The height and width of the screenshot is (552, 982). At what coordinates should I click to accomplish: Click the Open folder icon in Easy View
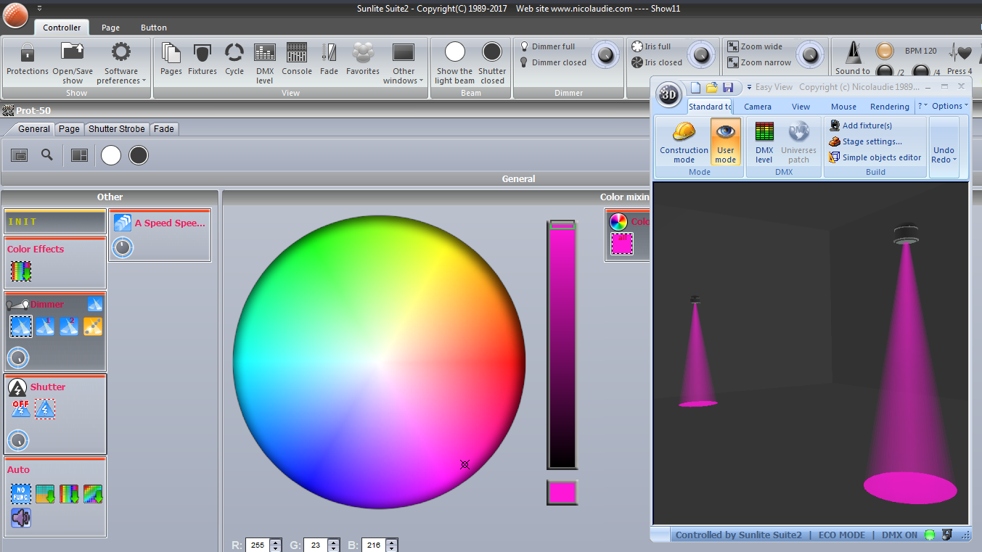(x=711, y=87)
